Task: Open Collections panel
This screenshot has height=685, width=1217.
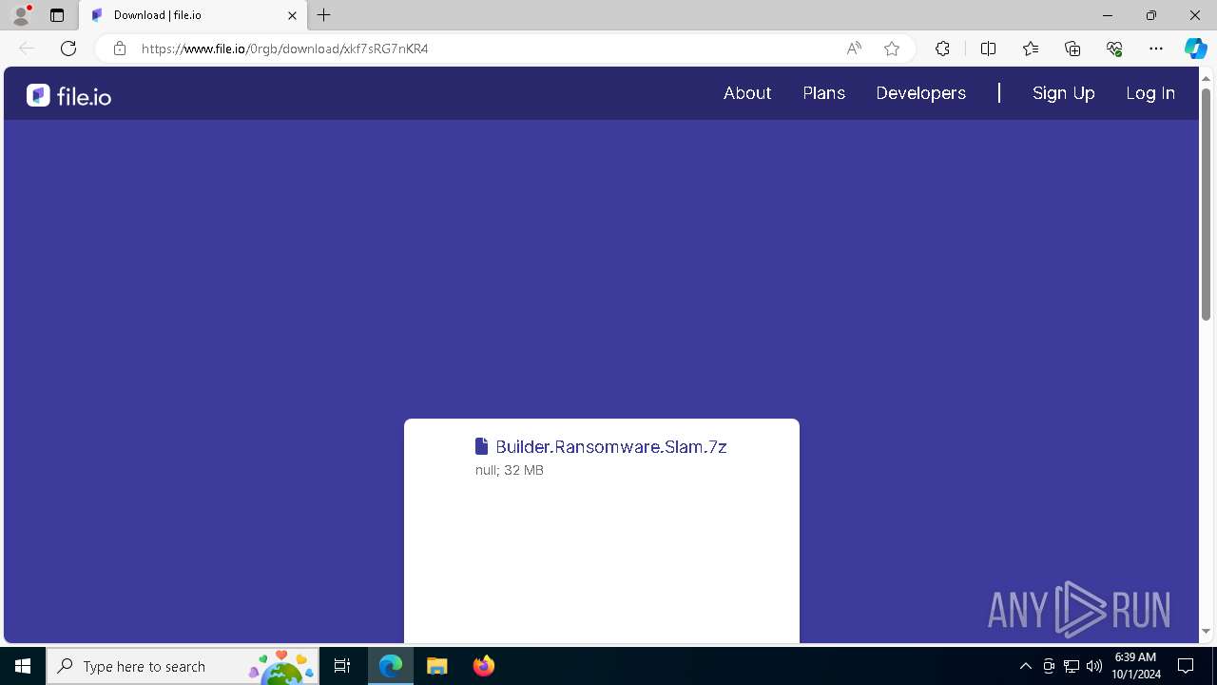Action: (x=1072, y=49)
